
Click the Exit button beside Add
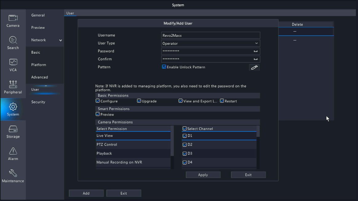coord(124,193)
